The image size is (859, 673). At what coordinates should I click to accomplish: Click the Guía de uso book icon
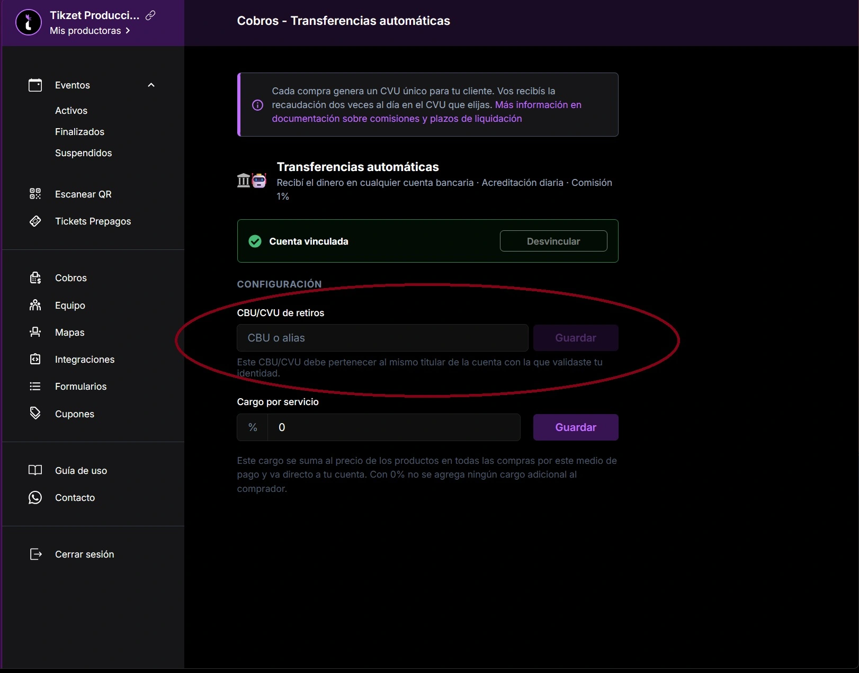coord(35,470)
